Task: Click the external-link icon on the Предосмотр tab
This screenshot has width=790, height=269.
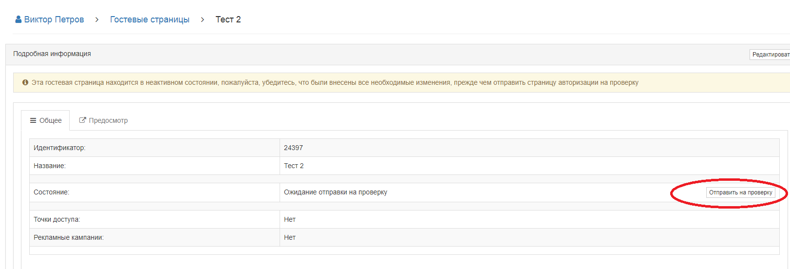Action: (x=82, y=120)
